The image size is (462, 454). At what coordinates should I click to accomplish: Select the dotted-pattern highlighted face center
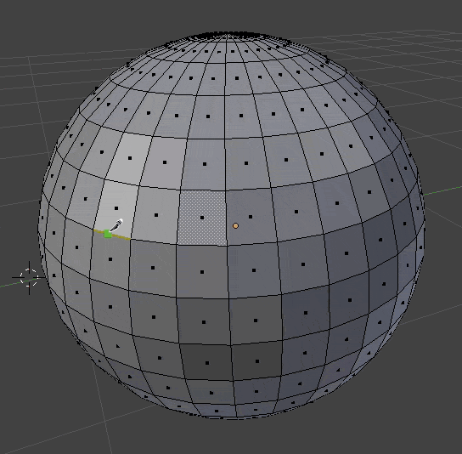coord(202,218)
